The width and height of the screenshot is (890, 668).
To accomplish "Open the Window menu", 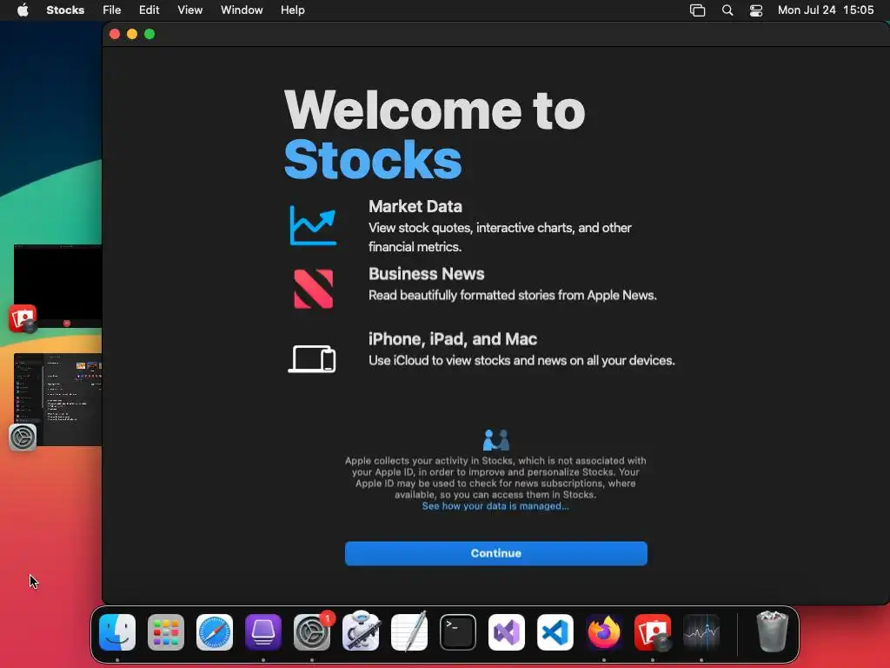I will click(242, 10).
